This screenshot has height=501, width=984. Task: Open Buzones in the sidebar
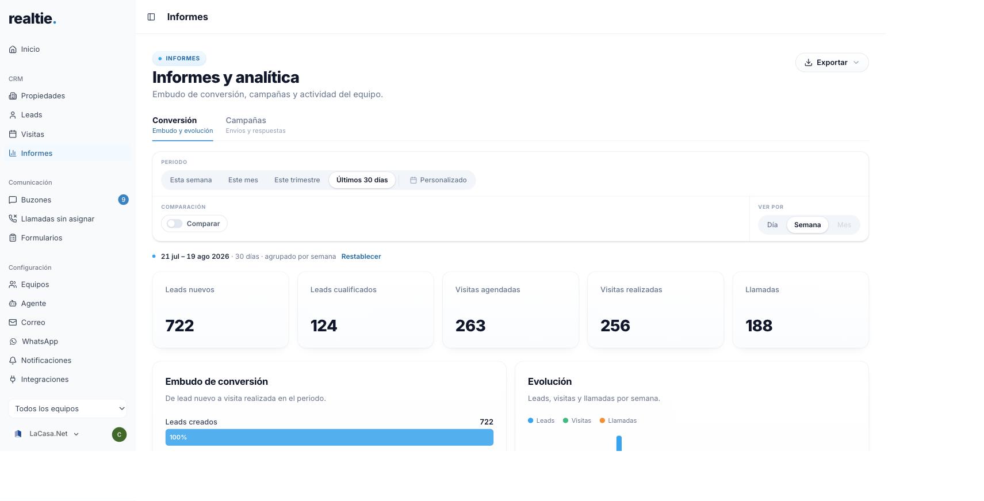(68, 200)
